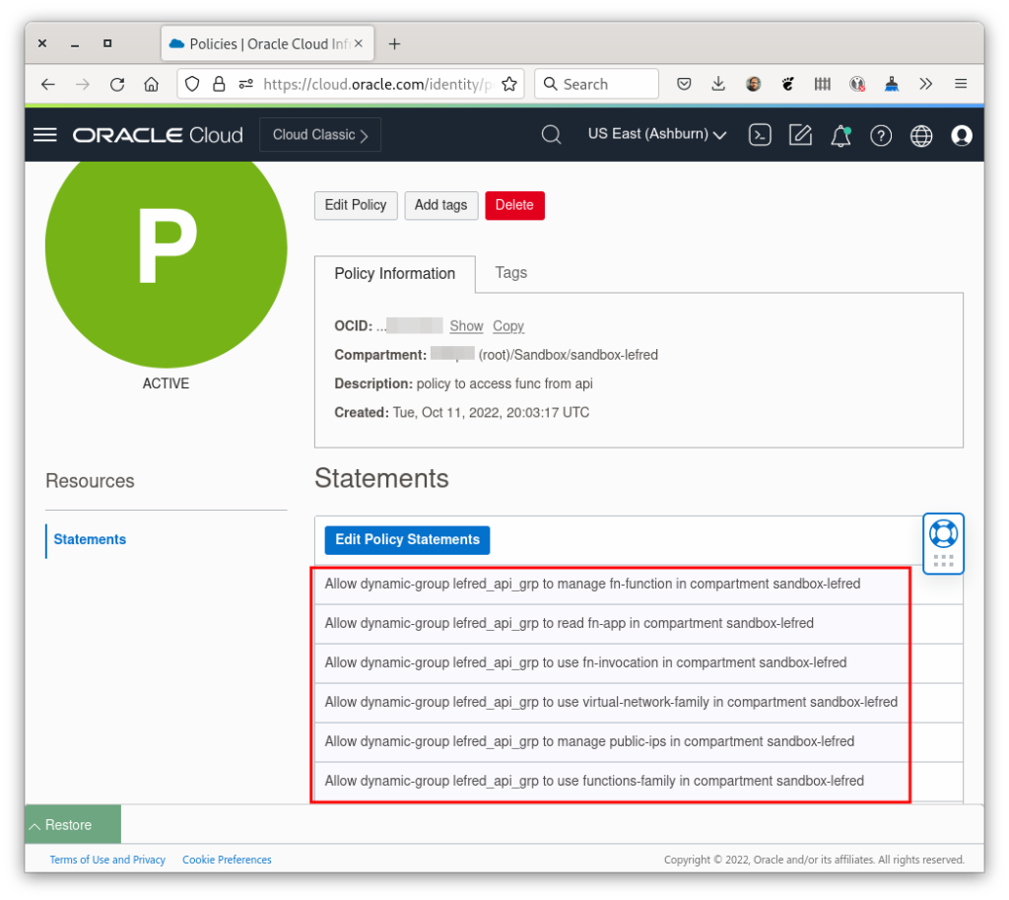The image size is (1009, 900).
Task: Expand the US East (Ashburn) region dropdown
Action: pos(657,134)
